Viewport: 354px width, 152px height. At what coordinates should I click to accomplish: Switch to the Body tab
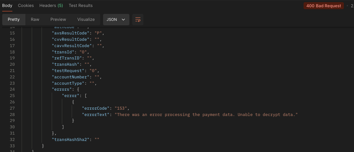7,6
